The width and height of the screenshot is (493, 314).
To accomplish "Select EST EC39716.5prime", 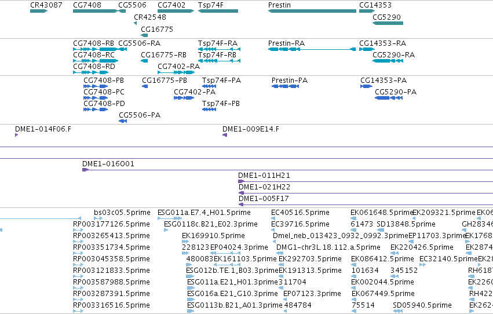I will tap(273, 230).
